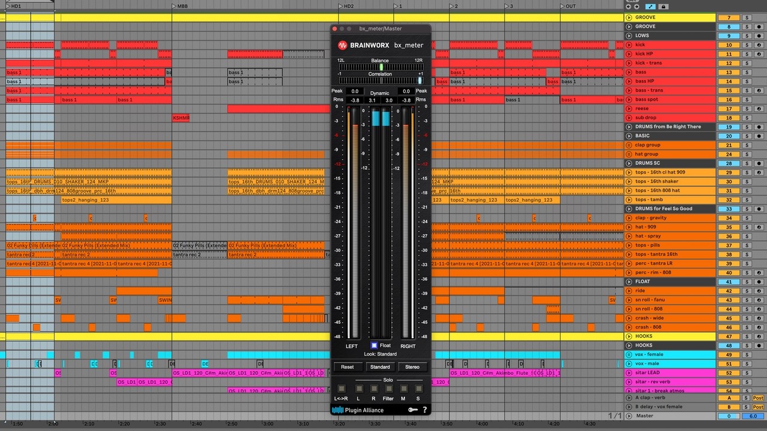The image size is (767, 431).
Task: Click the 'Look: Standard' label
Action: (380, 354)
